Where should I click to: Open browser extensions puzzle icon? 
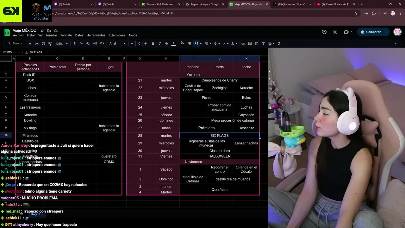click(374, 13)
